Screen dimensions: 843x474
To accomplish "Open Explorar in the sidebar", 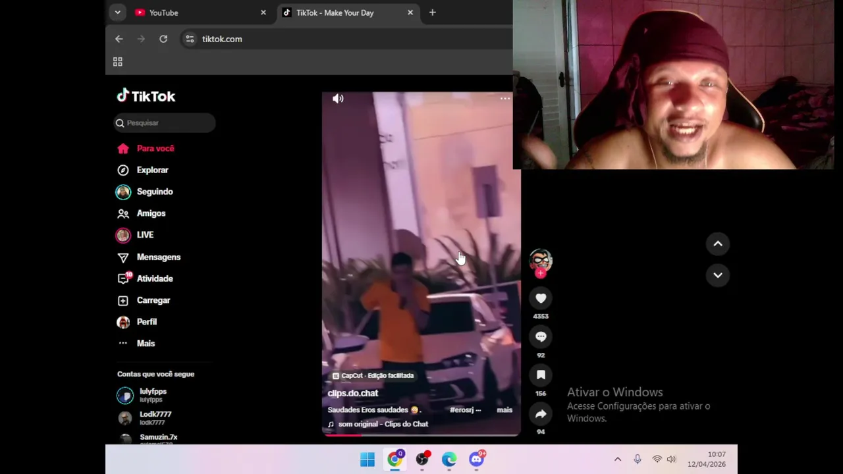I will coord(143,170).
